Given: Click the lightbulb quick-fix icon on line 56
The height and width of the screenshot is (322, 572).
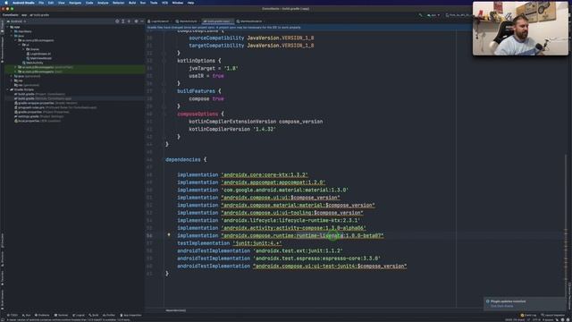Looking at the screenshot, I should pos(169,234).
